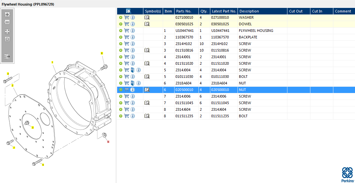Add FLYWHEEL HOUSING U10447441 to cart
355x183 pixels.
click(127, 31)
